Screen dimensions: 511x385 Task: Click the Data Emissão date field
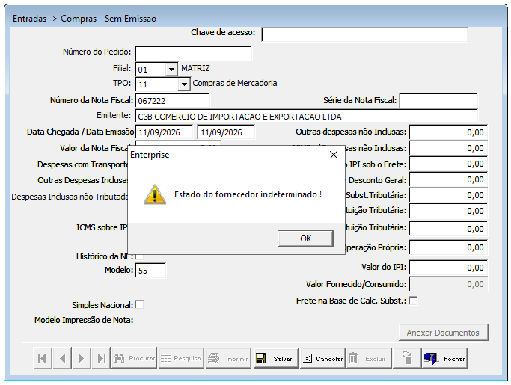coord(226,132)
